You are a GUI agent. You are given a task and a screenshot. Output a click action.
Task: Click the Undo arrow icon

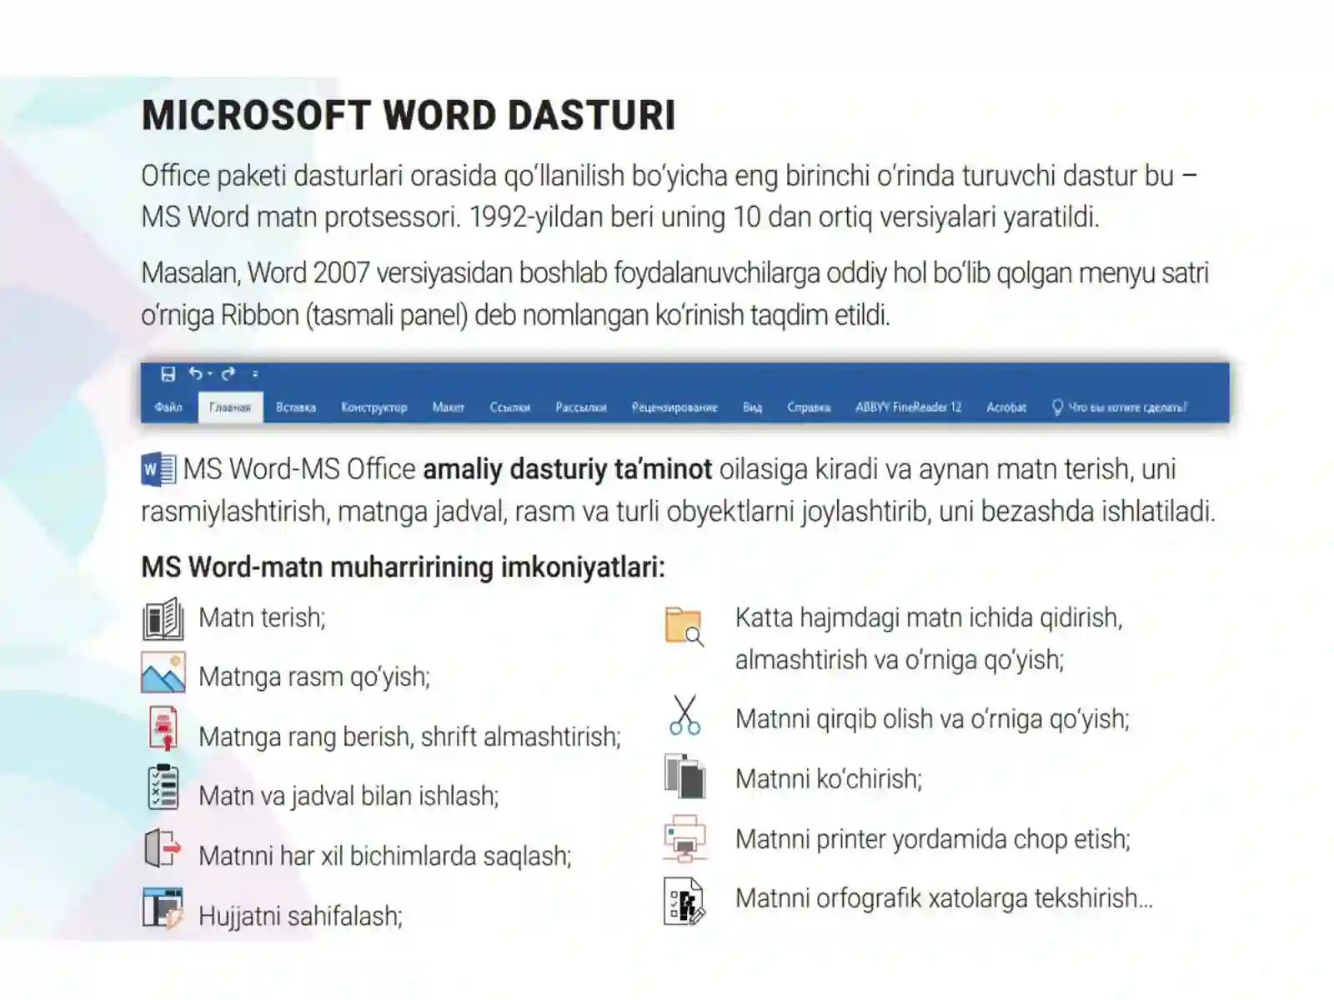click(195, 373)
